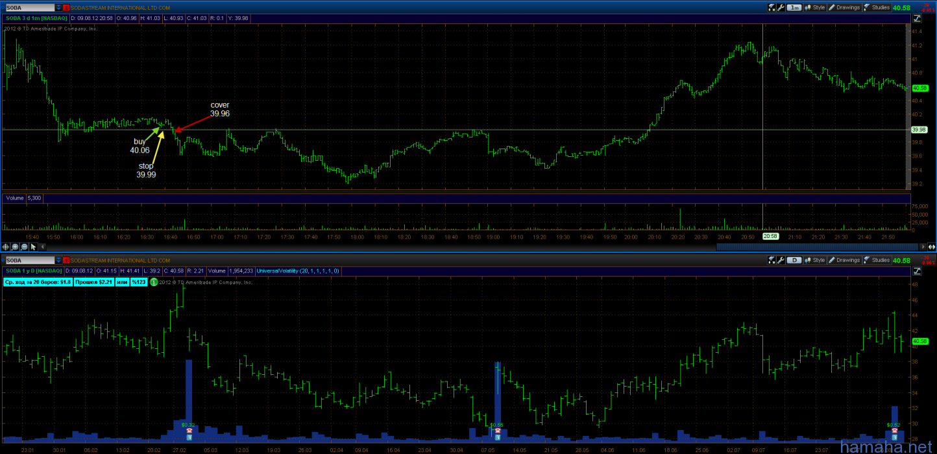Screen dimensions: 937x454
Task: Open symbol dropdown arrow in lower chart
Action: (x=59, y=260)
